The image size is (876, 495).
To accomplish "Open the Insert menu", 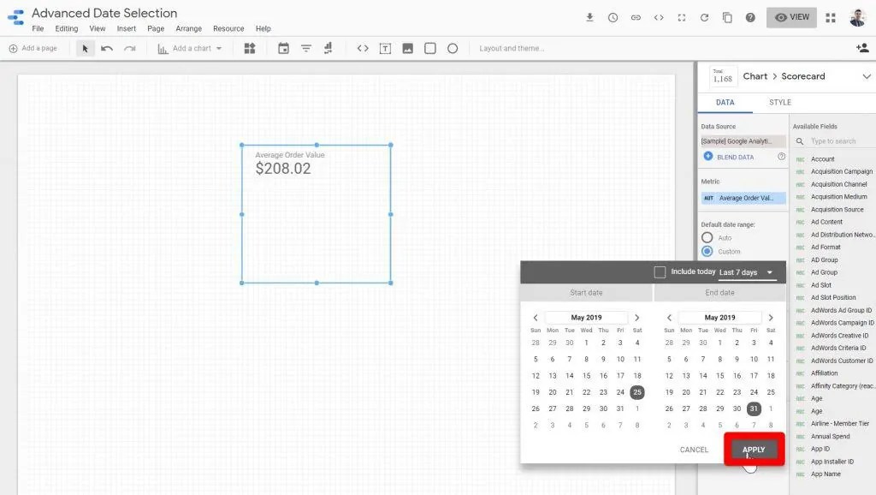I will (x=126, y=28).
